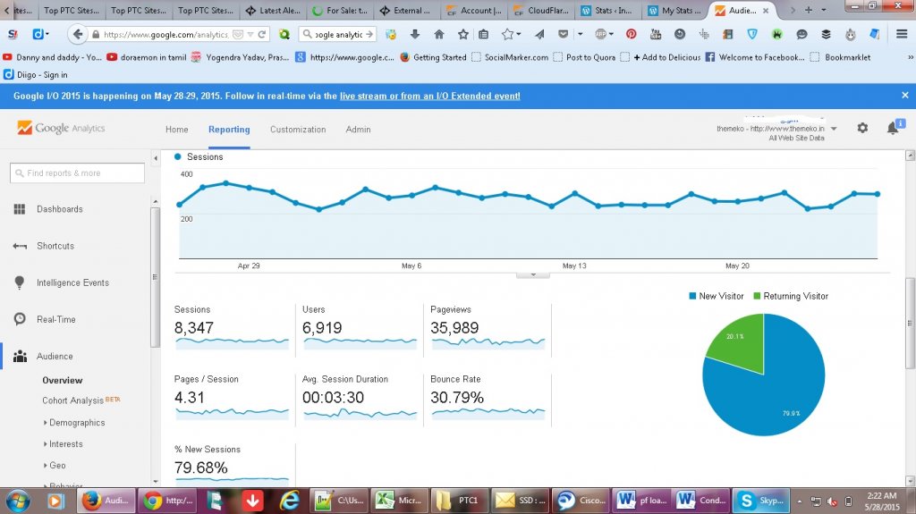
Task: Click the Avg. Session Duration 00:03:30 value
Action: 333,397
